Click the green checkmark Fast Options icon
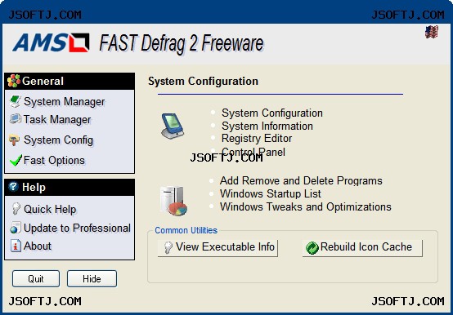Image resolution: width=453 pixels, height=315 pixels. [16, 160]
